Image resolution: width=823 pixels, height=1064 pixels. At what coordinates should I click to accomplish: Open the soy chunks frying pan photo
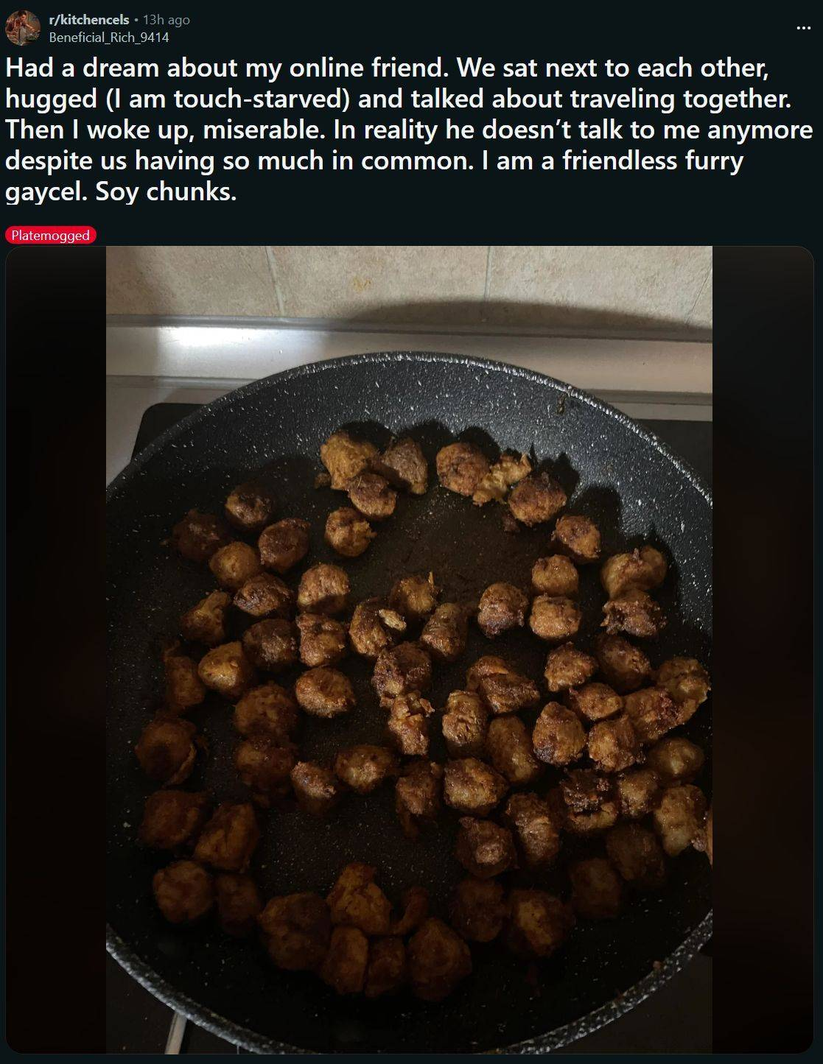[x=409, y=650]
